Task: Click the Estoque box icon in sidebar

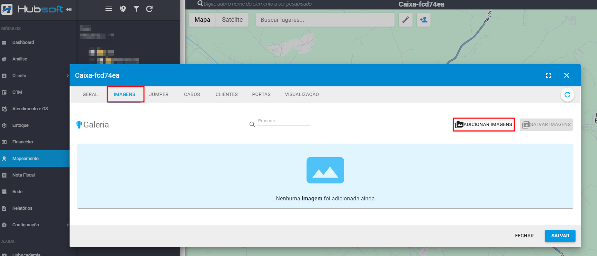Action: click(4, 125)
